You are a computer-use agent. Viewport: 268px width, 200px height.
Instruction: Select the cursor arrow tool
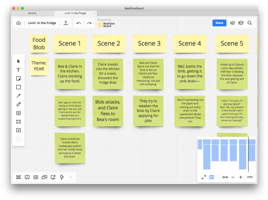click(19, 61)
